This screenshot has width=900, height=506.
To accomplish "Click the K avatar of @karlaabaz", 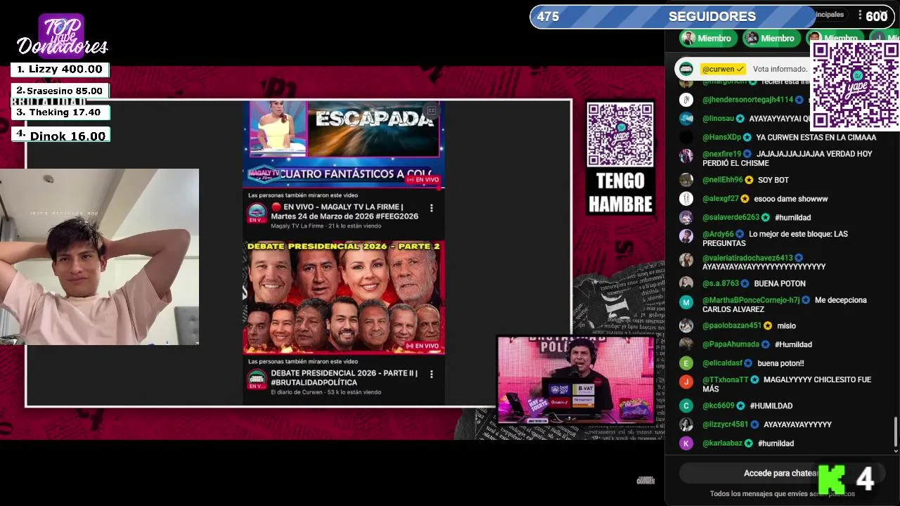I will click(686, 443).
